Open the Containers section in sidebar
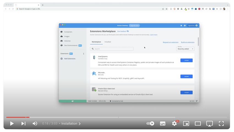The image size is (234, 132). point(68,32)
